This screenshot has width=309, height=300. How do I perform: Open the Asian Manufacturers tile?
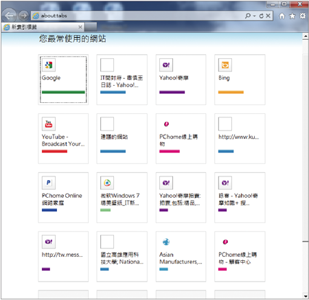point(181,257)
